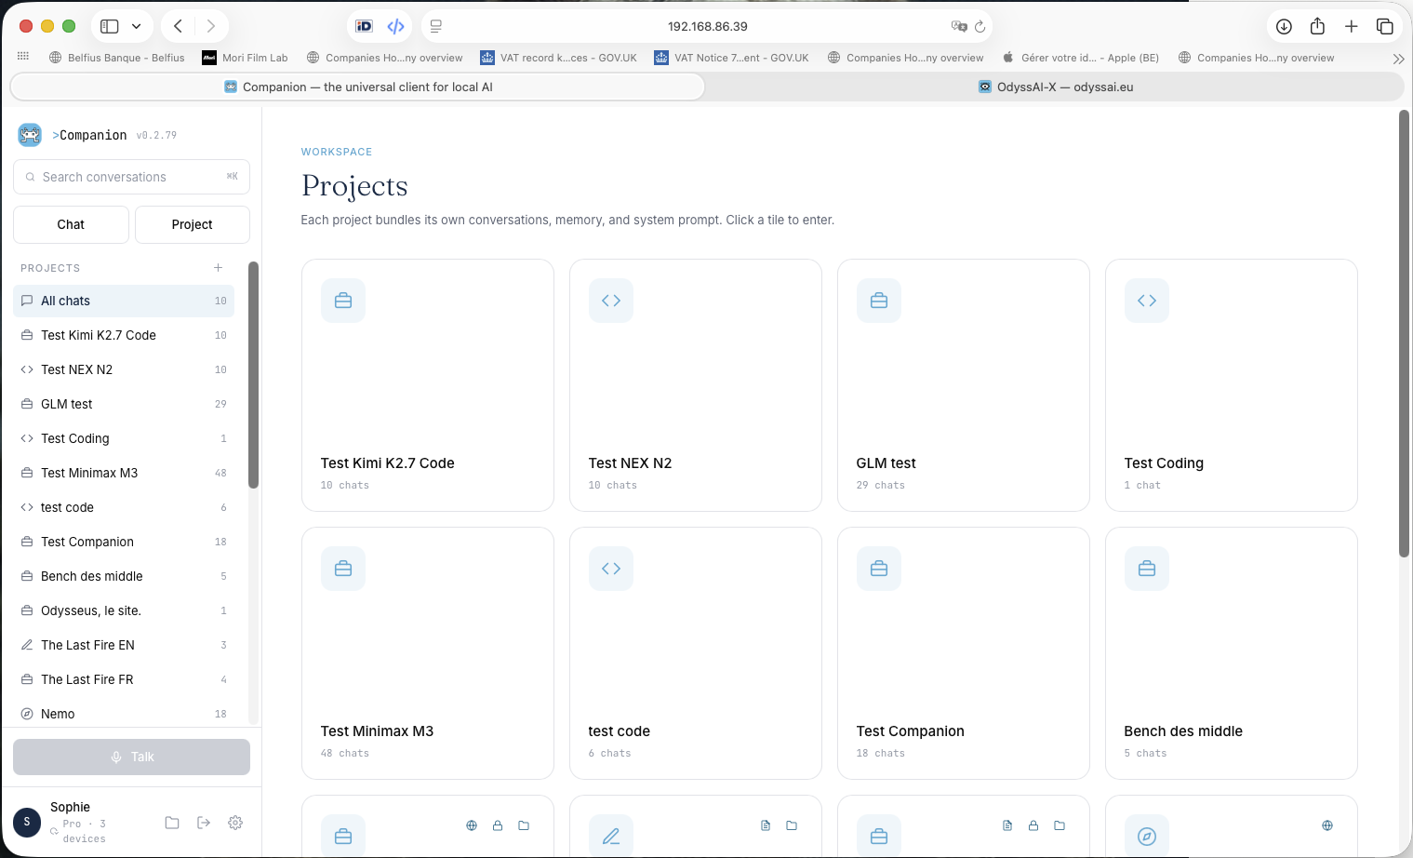Open a new browser tab with plus

(x=1352, y=26)
